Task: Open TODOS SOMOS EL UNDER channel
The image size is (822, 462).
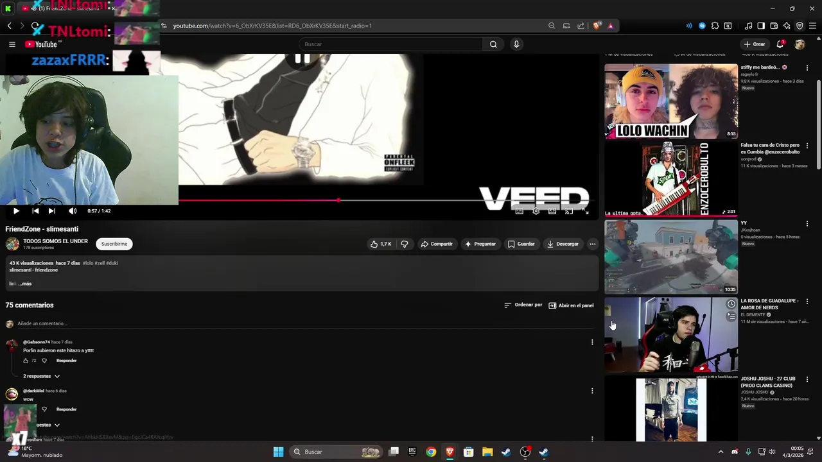Action: (x=55, y=241)
